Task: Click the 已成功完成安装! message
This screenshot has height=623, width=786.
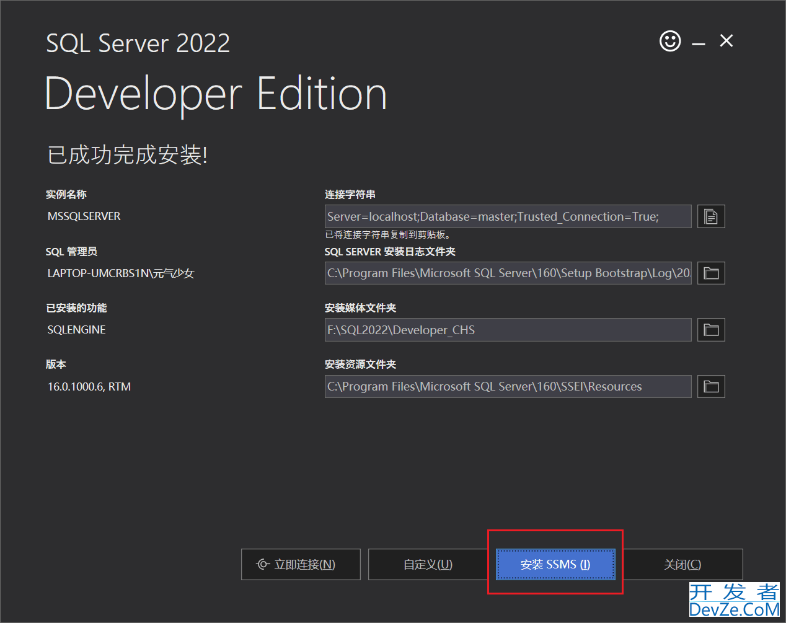Action: pos(128,154)
